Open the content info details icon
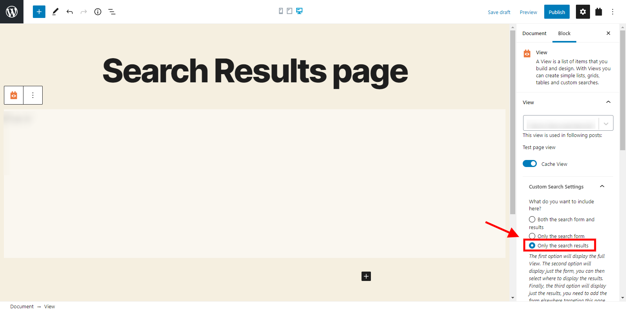 [x=98, y=12]
